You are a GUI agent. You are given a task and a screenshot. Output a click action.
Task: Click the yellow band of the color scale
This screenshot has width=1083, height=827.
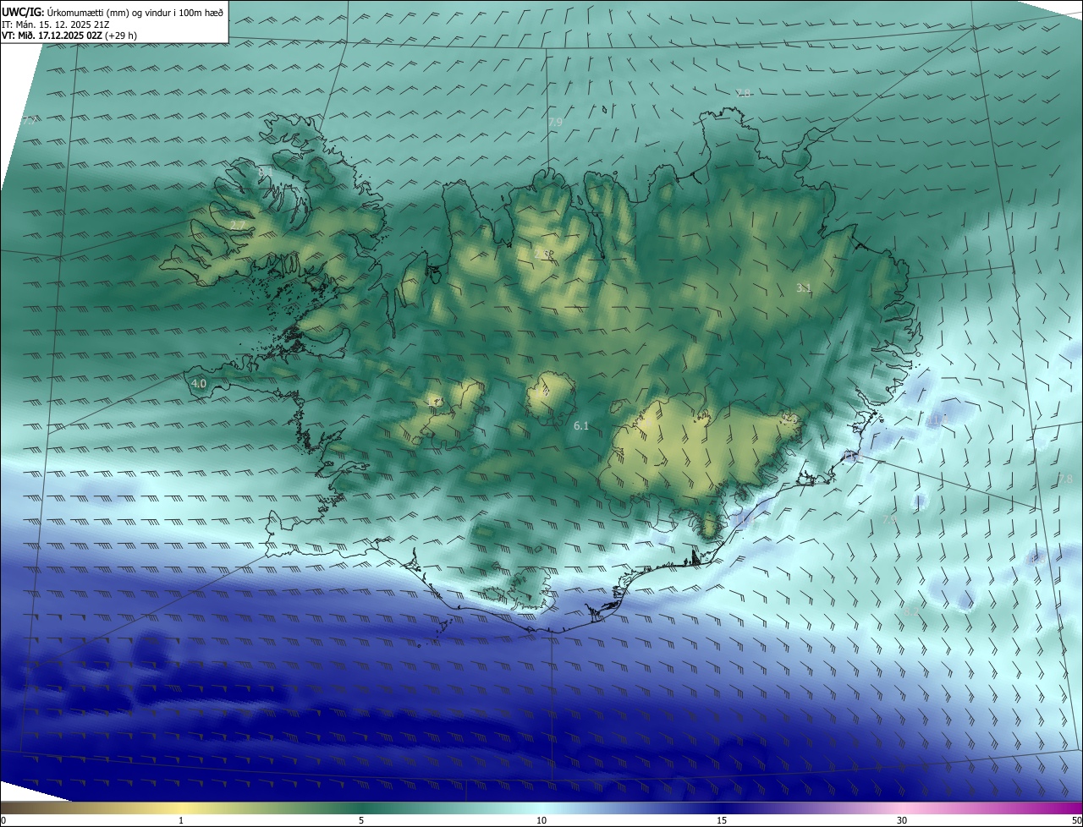(x=182, y=808)
